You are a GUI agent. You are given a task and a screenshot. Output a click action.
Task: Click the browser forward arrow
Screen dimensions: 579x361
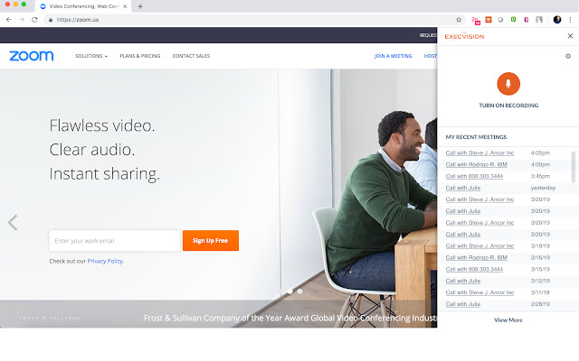pyautogui.click(x=22, y=20)
